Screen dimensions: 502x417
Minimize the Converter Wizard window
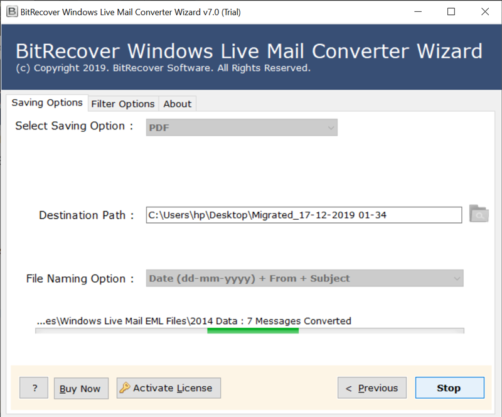click(x=418, y=12)
